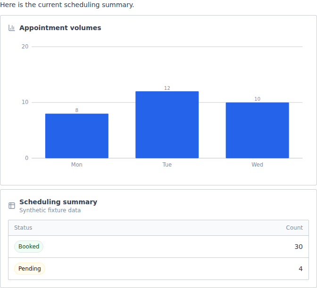Click the value label 12 above Tue bar
This screenshot has width=317, height=288.
pyautogui.click(x=167, y=88)
